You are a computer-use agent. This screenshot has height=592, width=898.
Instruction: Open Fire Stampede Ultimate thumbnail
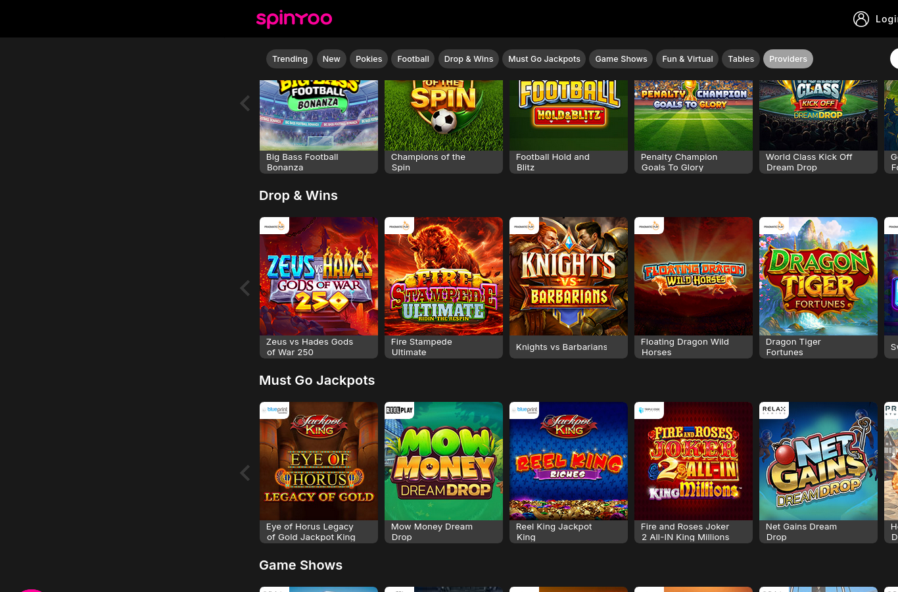click(x=444, y=276)
